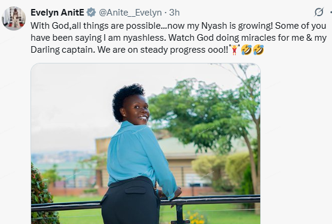Screen dimensions: 332x224
Task: Click the Grok slashed-circle icon
Action: (319, 12)
